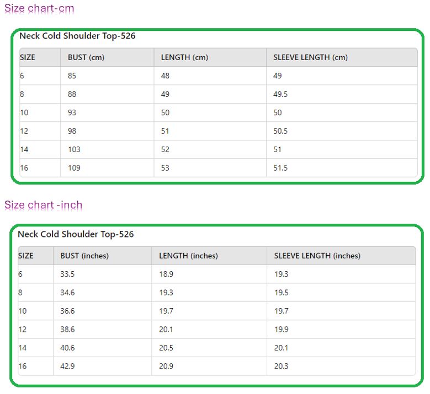
Task: Click the length cell showing 20.5 inches
Action: click(166, 348)
